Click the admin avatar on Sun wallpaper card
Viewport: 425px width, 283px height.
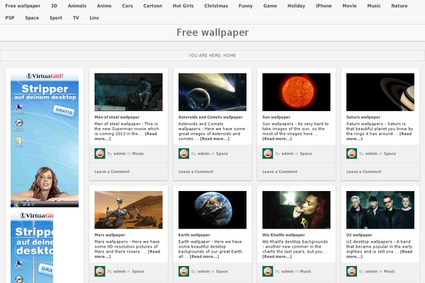point(268,154)
